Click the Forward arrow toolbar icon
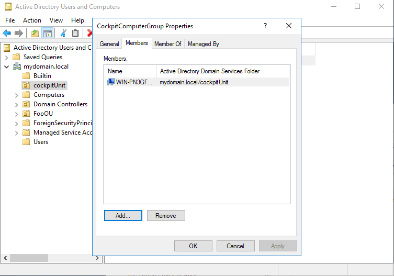 [19, 33]
